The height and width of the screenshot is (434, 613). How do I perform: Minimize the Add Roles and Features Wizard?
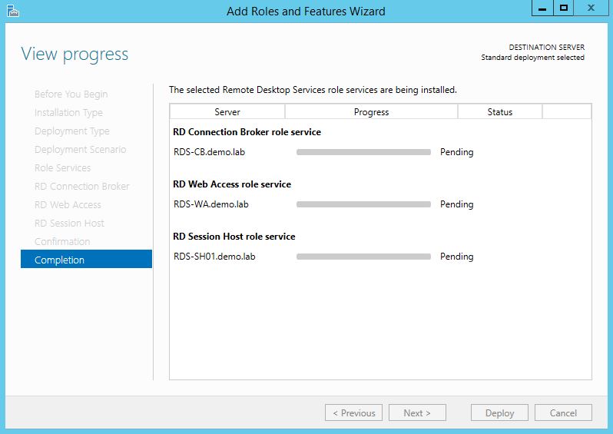pyautogui.click(x=541, y=8)
